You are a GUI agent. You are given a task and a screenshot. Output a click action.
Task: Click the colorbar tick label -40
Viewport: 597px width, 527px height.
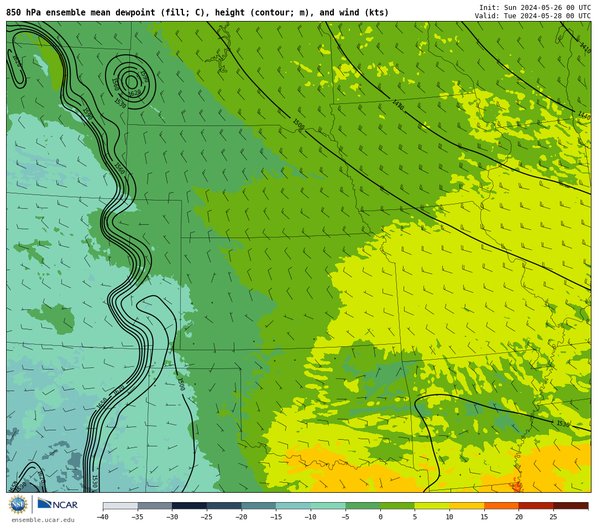pyautogui.click(x=103, y=517)
